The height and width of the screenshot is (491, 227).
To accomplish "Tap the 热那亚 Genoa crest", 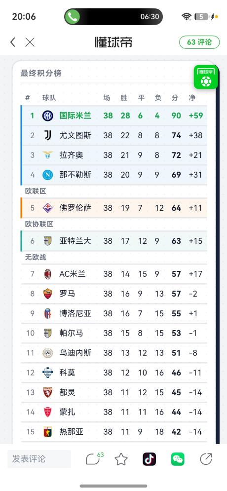I will [47, 432].
